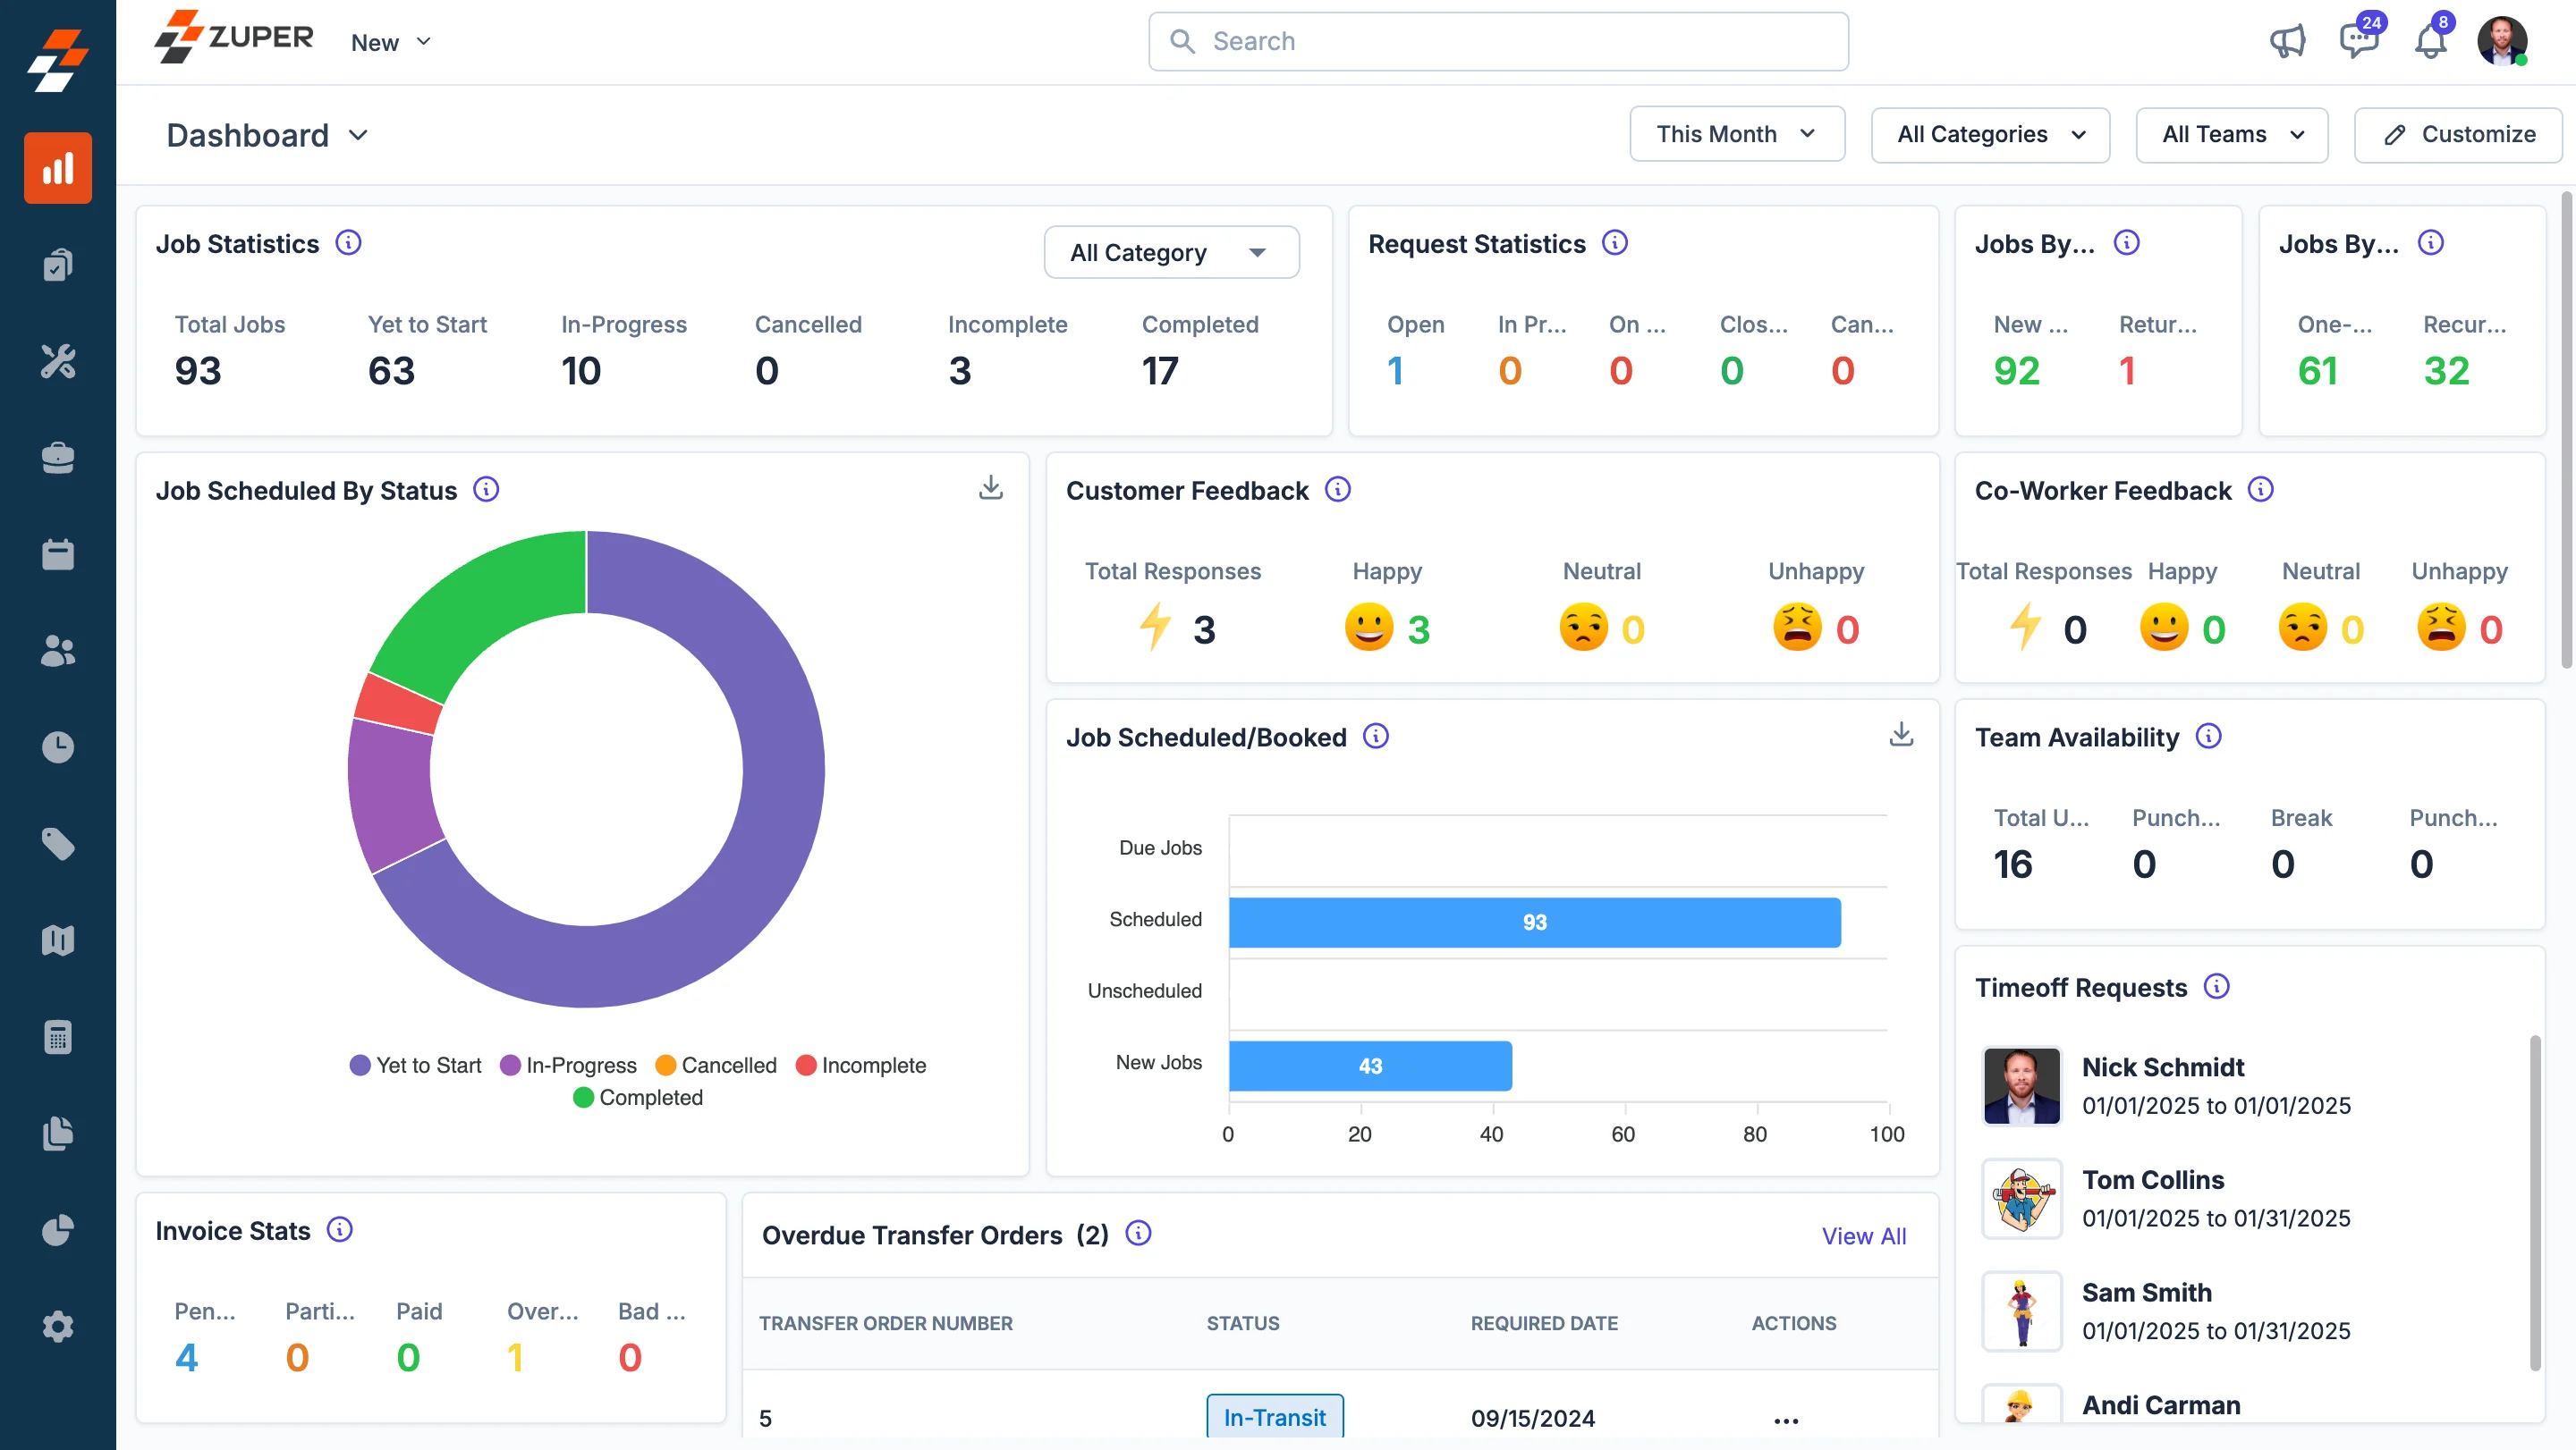Click View All on Overdue Transfer Orders
Image resolution: width=2576 pixels, height=1450 pixels.
[1864, 1235]
